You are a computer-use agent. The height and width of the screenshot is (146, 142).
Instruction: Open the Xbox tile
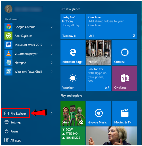73,113
